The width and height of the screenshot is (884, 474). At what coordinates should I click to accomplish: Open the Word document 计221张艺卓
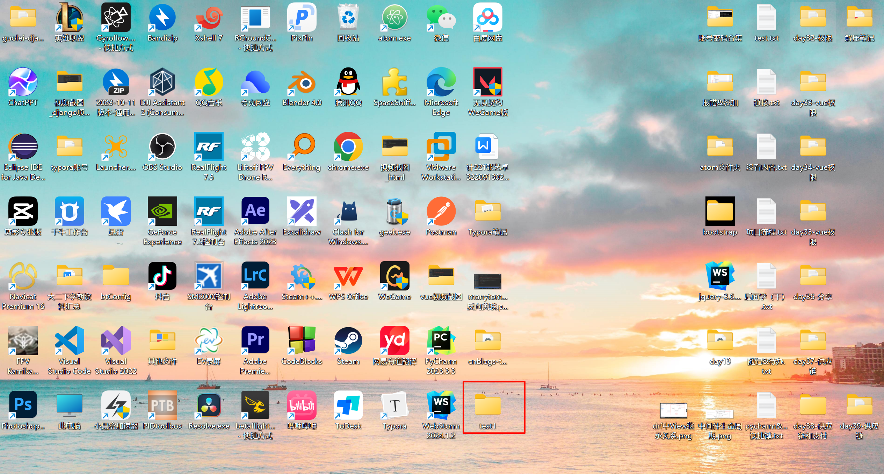(488, 147)
